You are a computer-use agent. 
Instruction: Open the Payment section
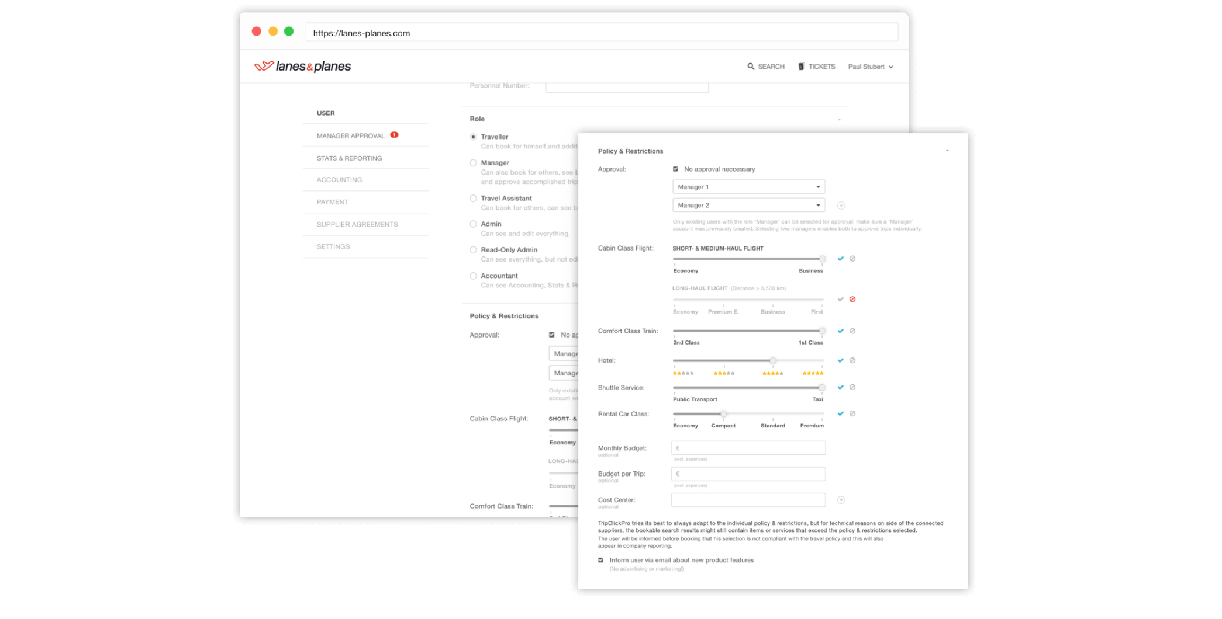(332, 202)
